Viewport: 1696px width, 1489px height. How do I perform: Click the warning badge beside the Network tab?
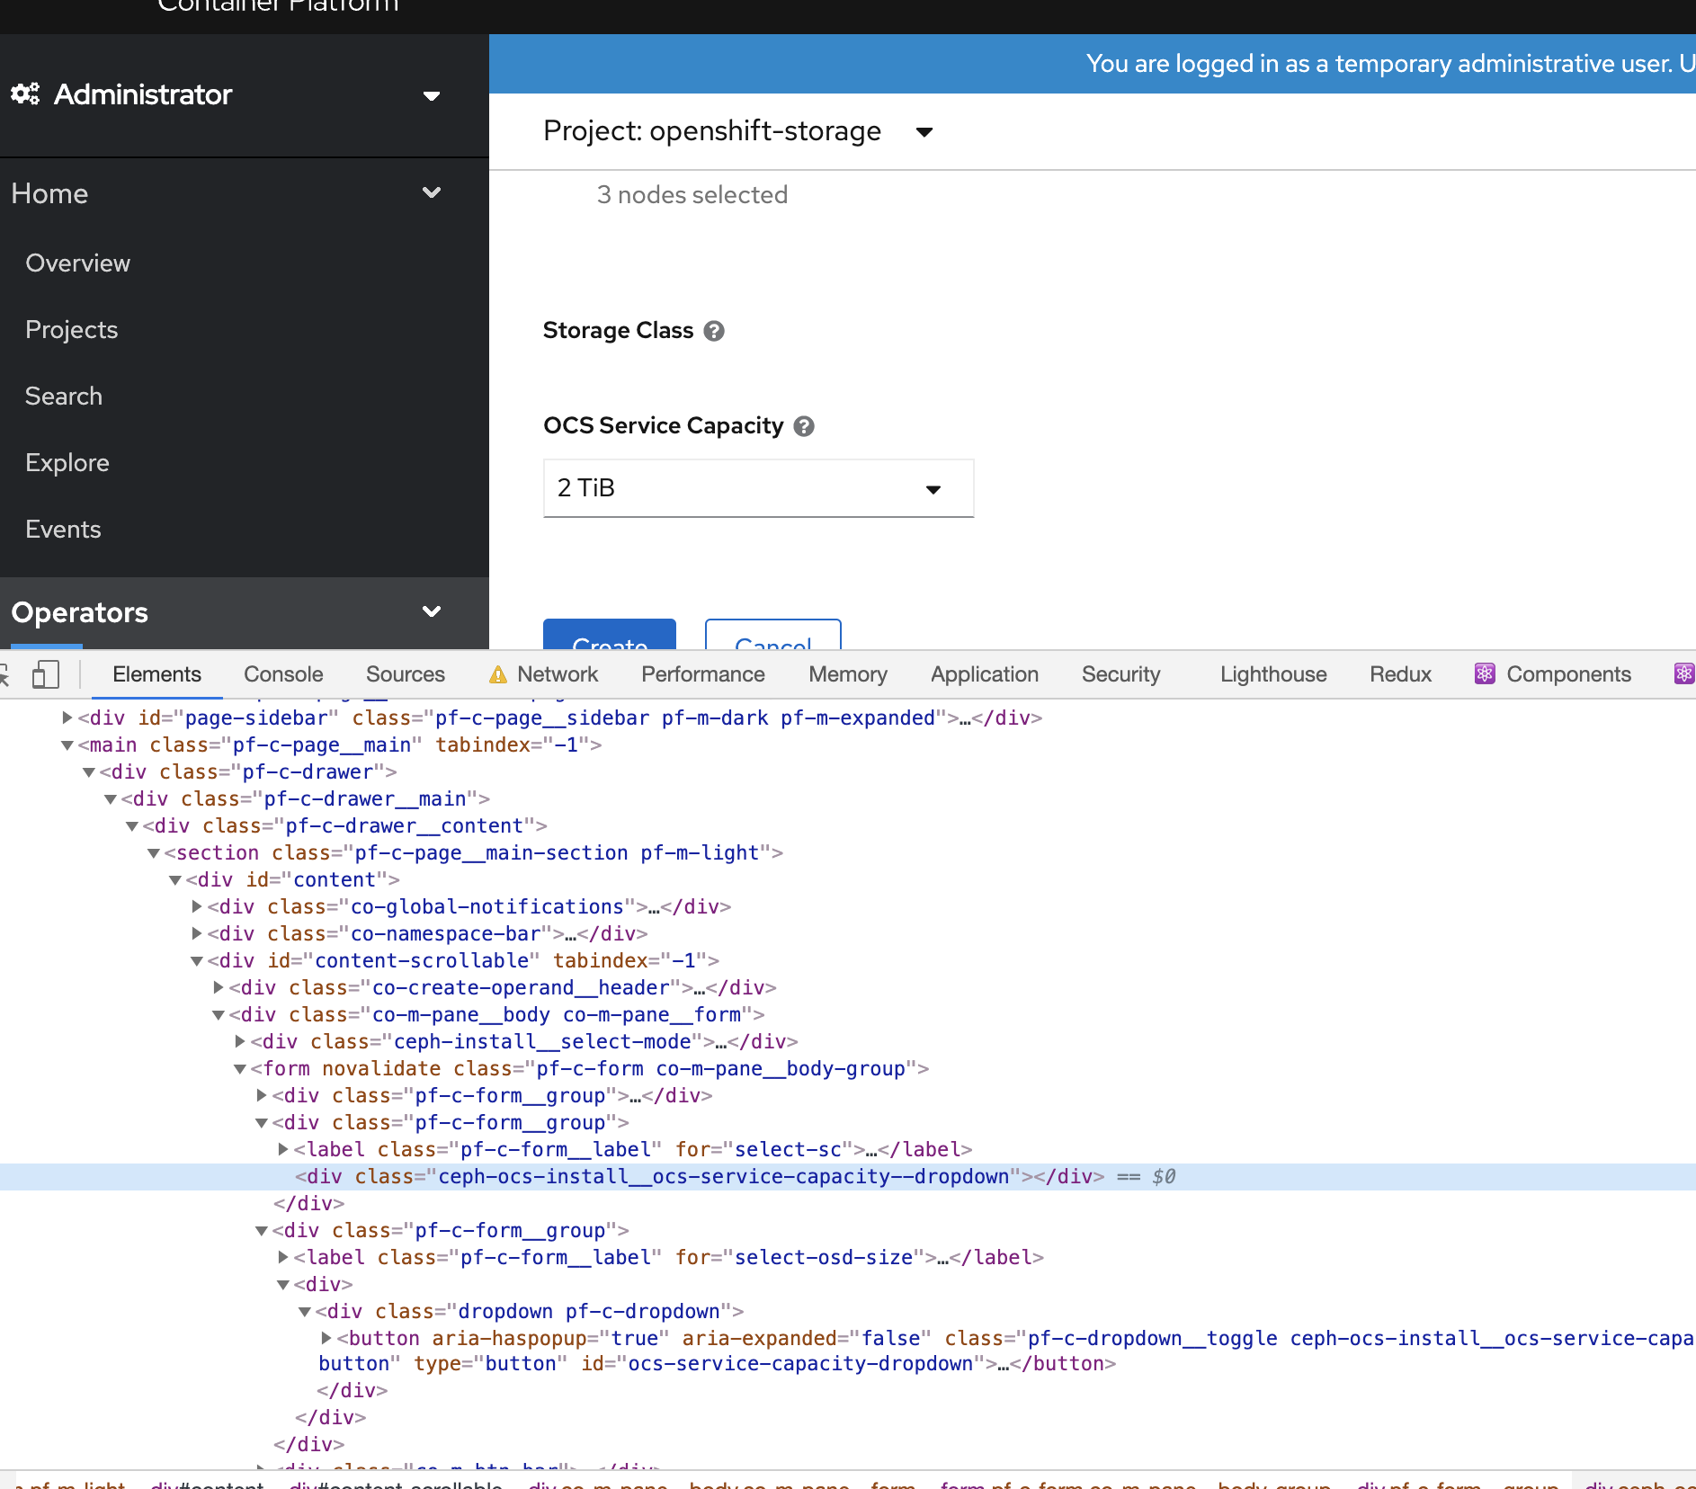498,673
